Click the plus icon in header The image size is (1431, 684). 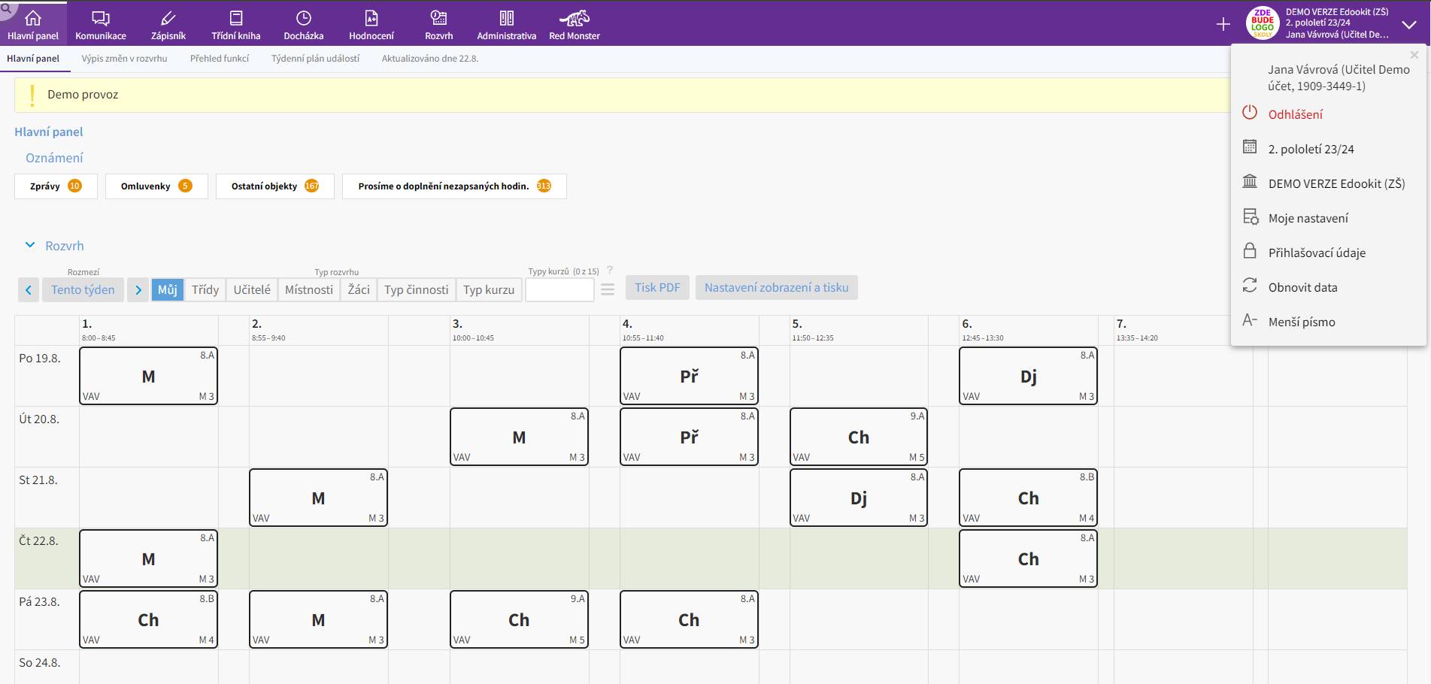pos(1223,24)
